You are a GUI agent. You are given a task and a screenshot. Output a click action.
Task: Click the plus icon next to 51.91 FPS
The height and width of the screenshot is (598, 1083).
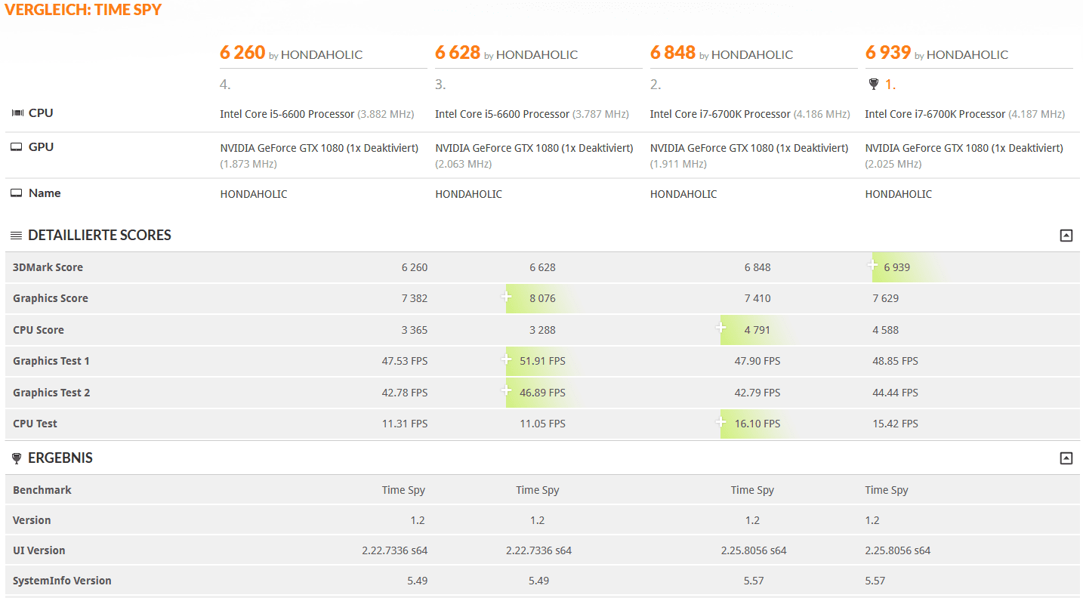tap(507, 359)
